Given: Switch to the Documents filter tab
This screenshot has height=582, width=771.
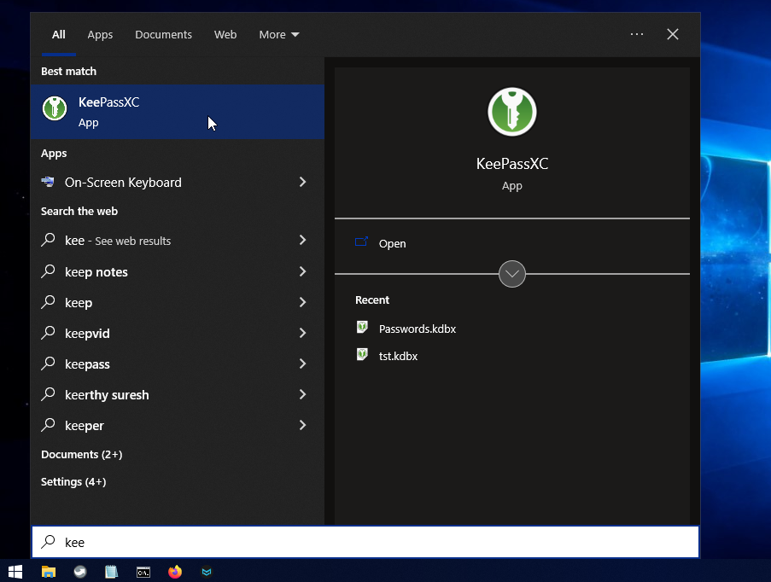Looking at the screenshot, I should point(163,34).
